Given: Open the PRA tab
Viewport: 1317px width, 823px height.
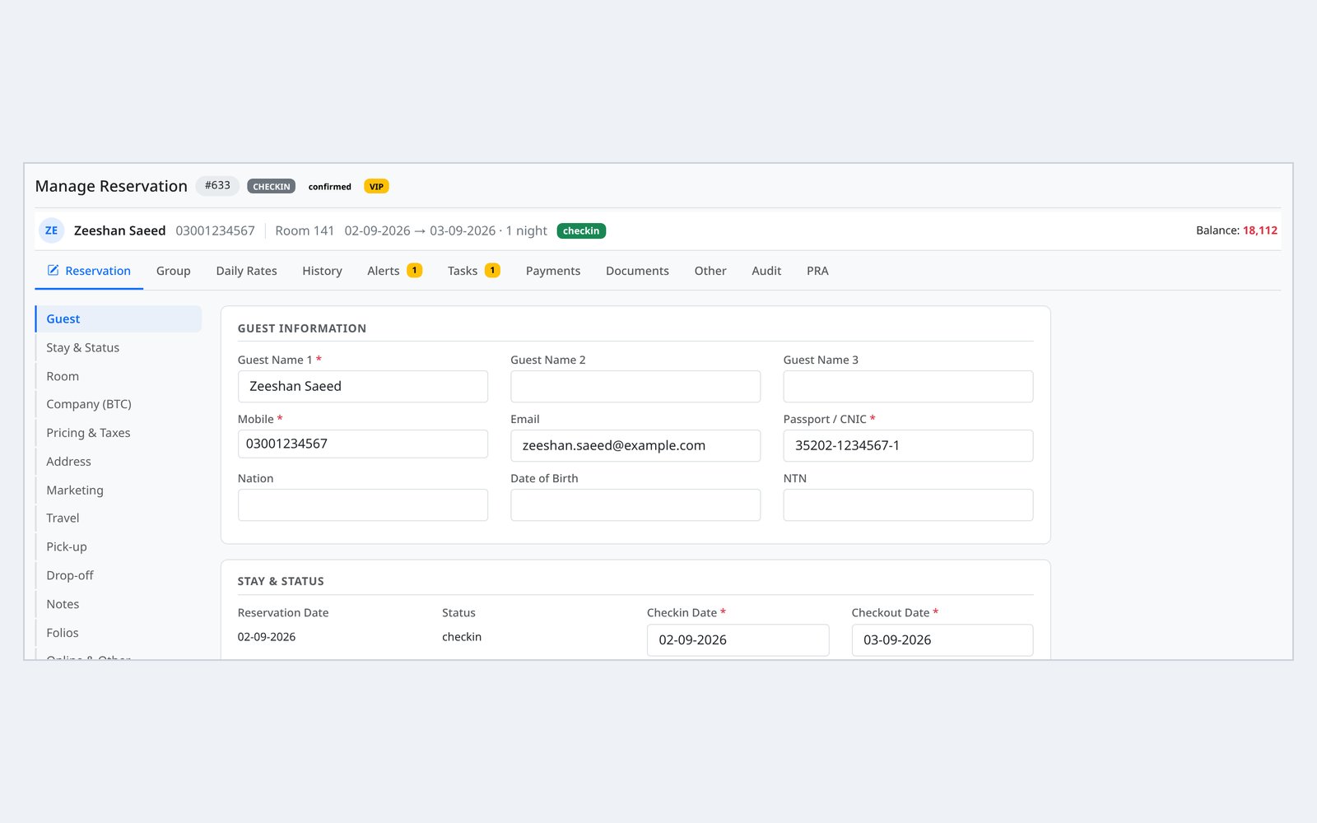Looking at the screenshot, I should (817, 271).
